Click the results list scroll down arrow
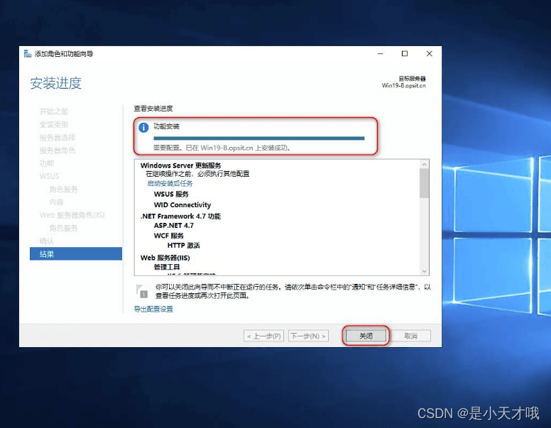Image resolution: width=551 pixels, height=428 pixels. tap(424, 271)
